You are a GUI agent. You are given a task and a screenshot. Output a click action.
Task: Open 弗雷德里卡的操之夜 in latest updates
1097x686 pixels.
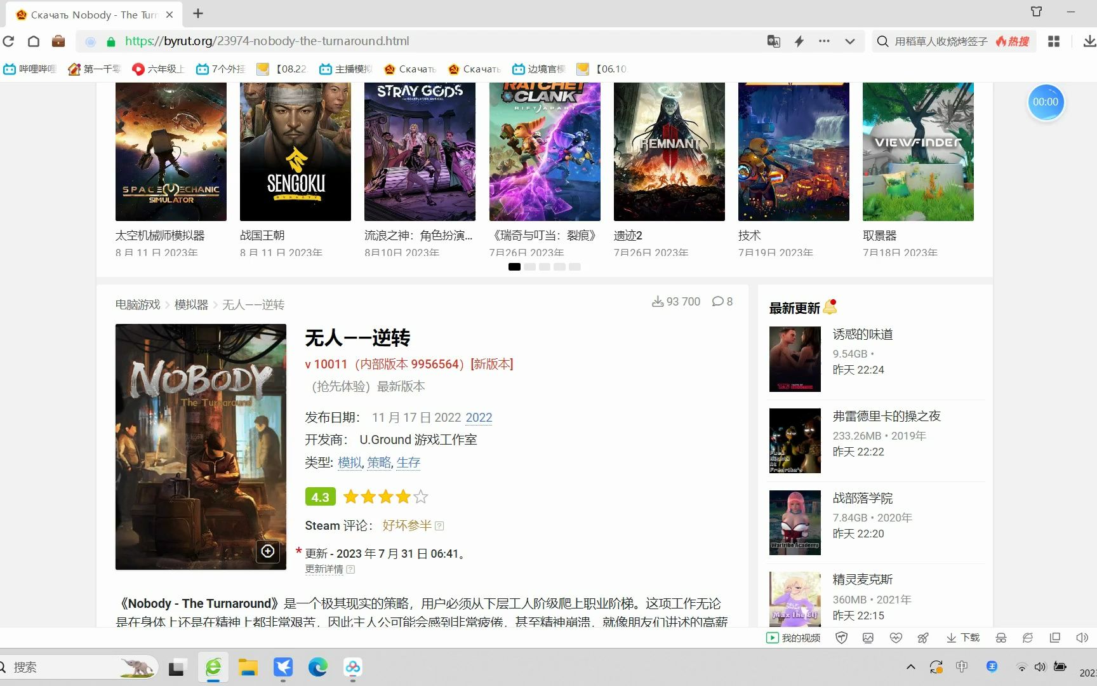click(886, 416)
